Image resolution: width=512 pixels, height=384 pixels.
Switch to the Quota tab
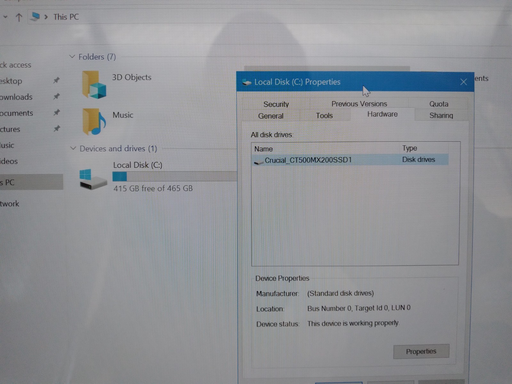[x=439, y=104]
